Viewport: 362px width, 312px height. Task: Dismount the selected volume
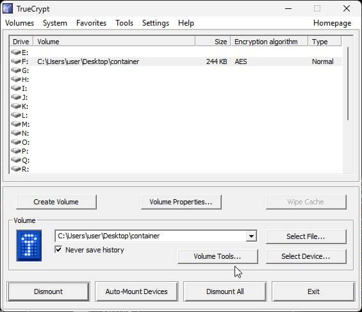[x=48, y=291]
